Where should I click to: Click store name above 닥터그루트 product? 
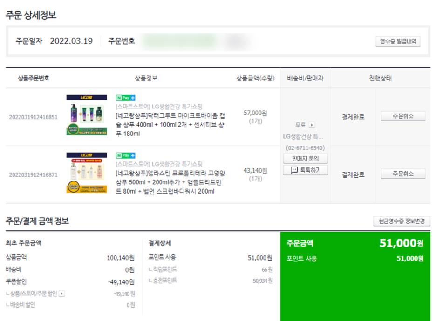click(159, 107)
